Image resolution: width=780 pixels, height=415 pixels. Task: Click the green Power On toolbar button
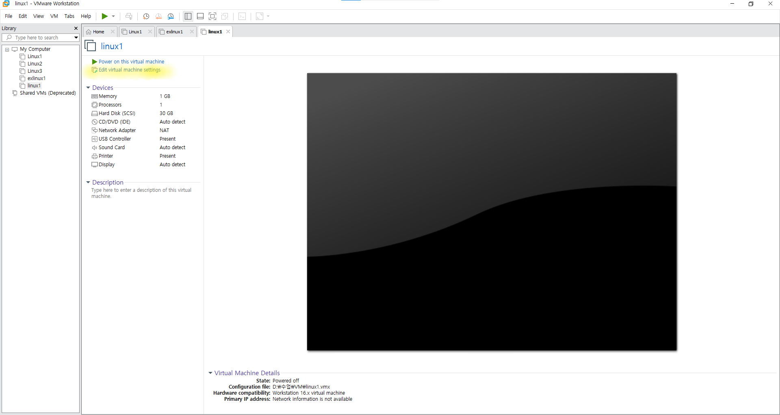pos(104,16)
